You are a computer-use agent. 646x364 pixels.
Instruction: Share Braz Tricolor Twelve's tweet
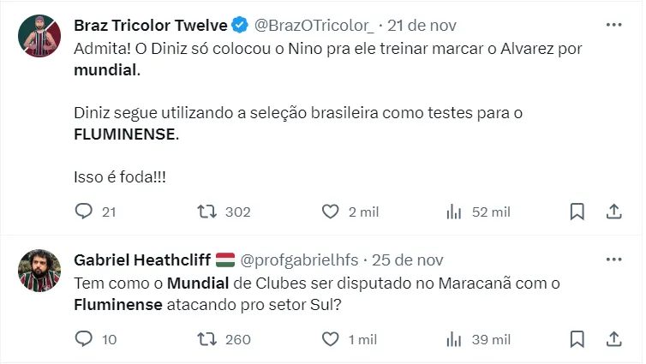tap(613, 212)
